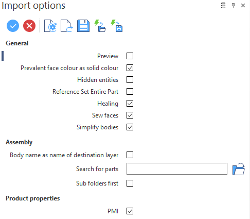Enable Sub folders first checkbox

pyautogui.click(x=130, y=183)
